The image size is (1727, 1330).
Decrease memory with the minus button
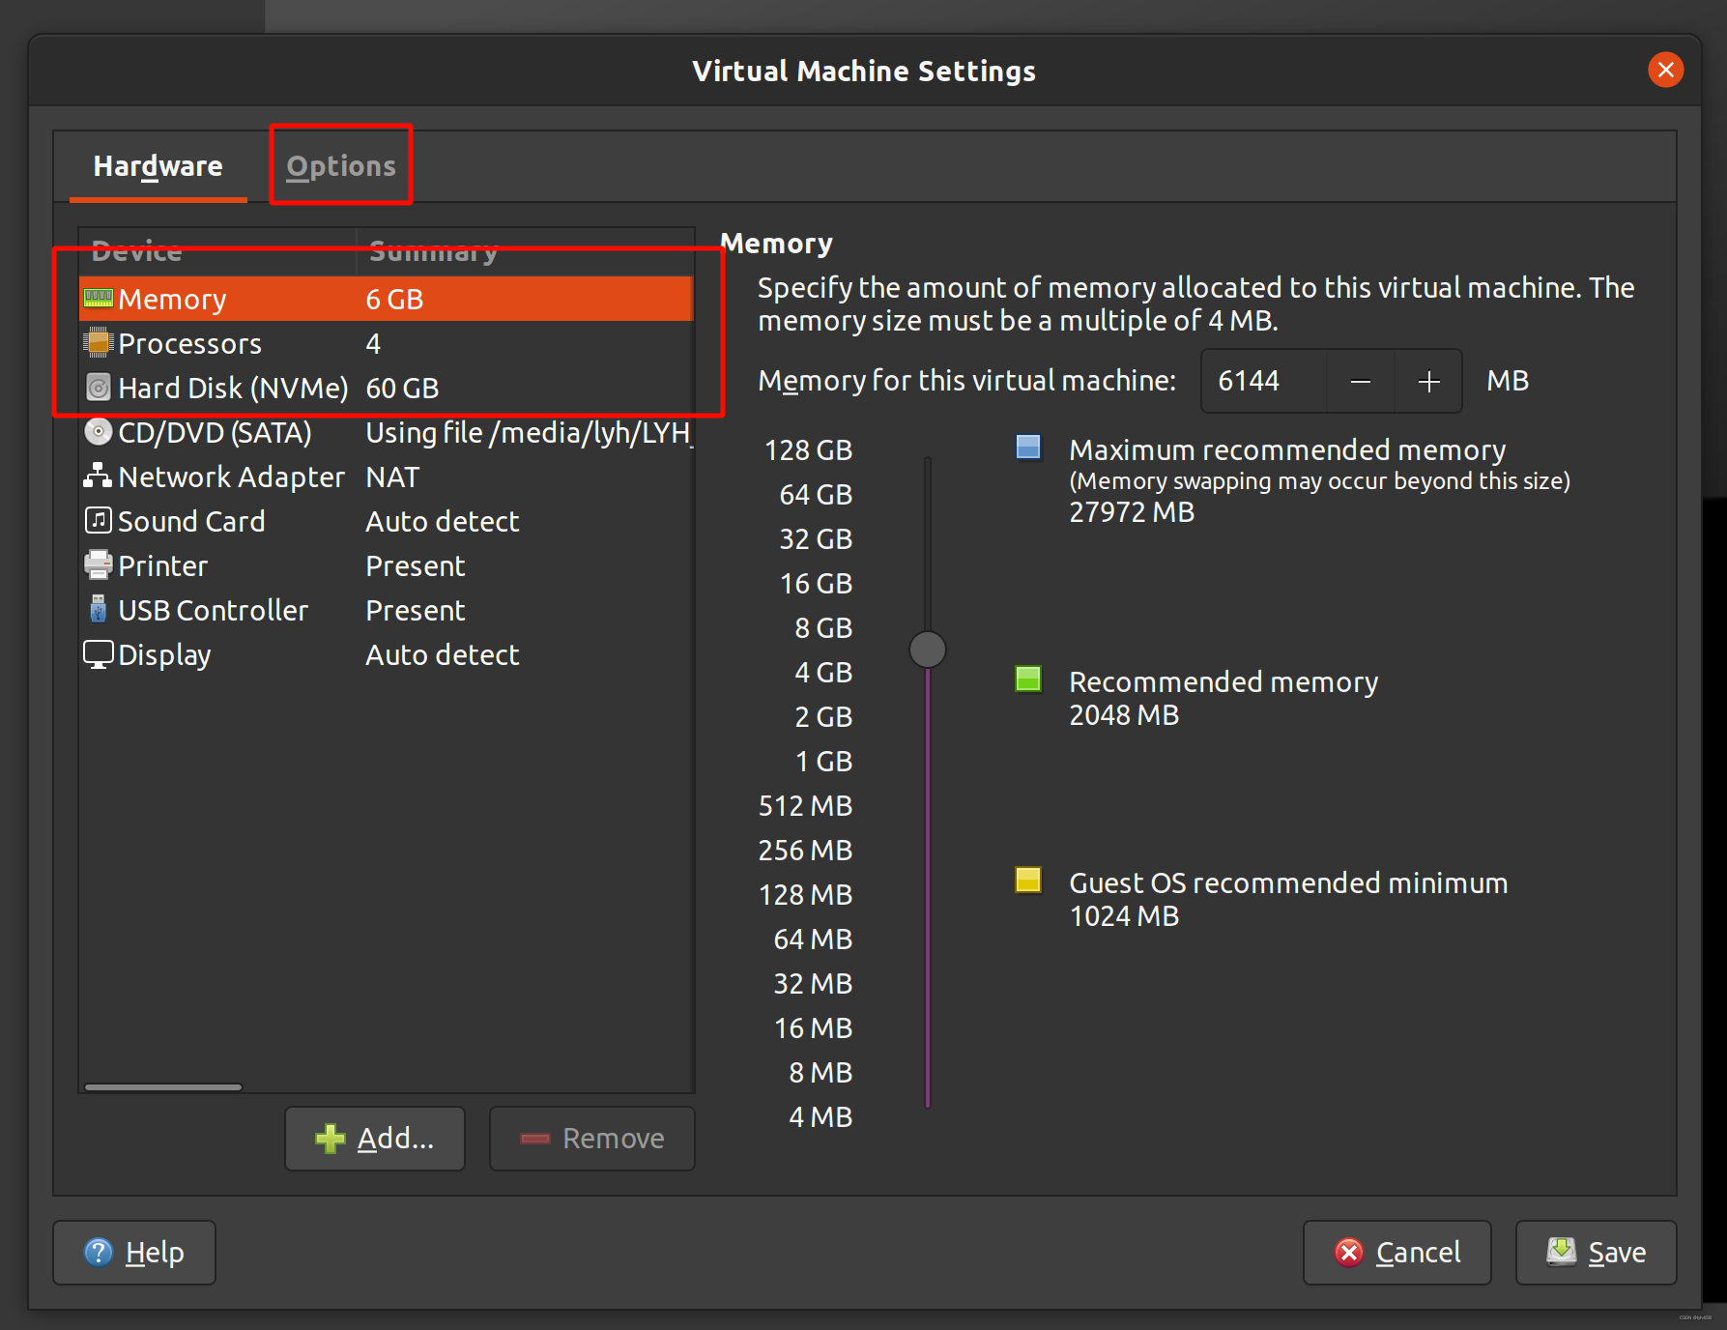[1361, 381]
